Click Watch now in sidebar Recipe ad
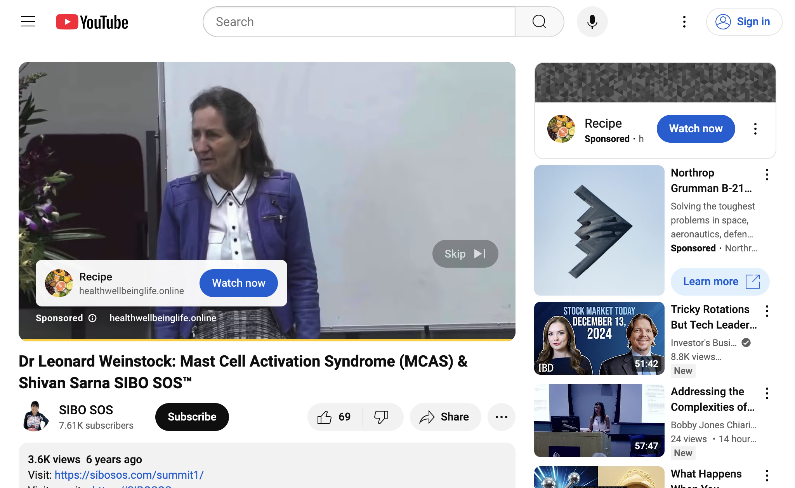 [x=696, y=129]
